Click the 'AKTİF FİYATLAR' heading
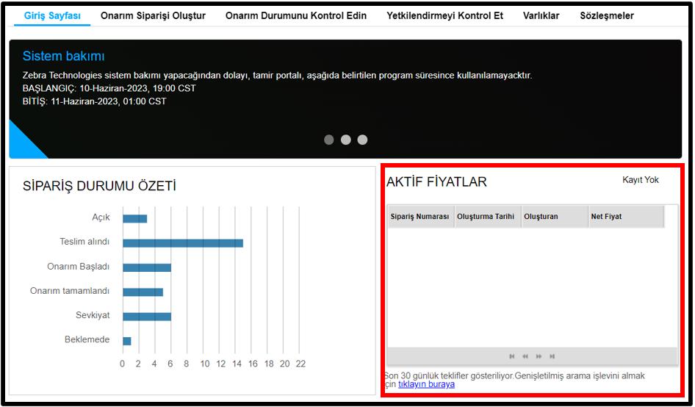This screenshot has width=695, height=407. click(x=436, y=181)
